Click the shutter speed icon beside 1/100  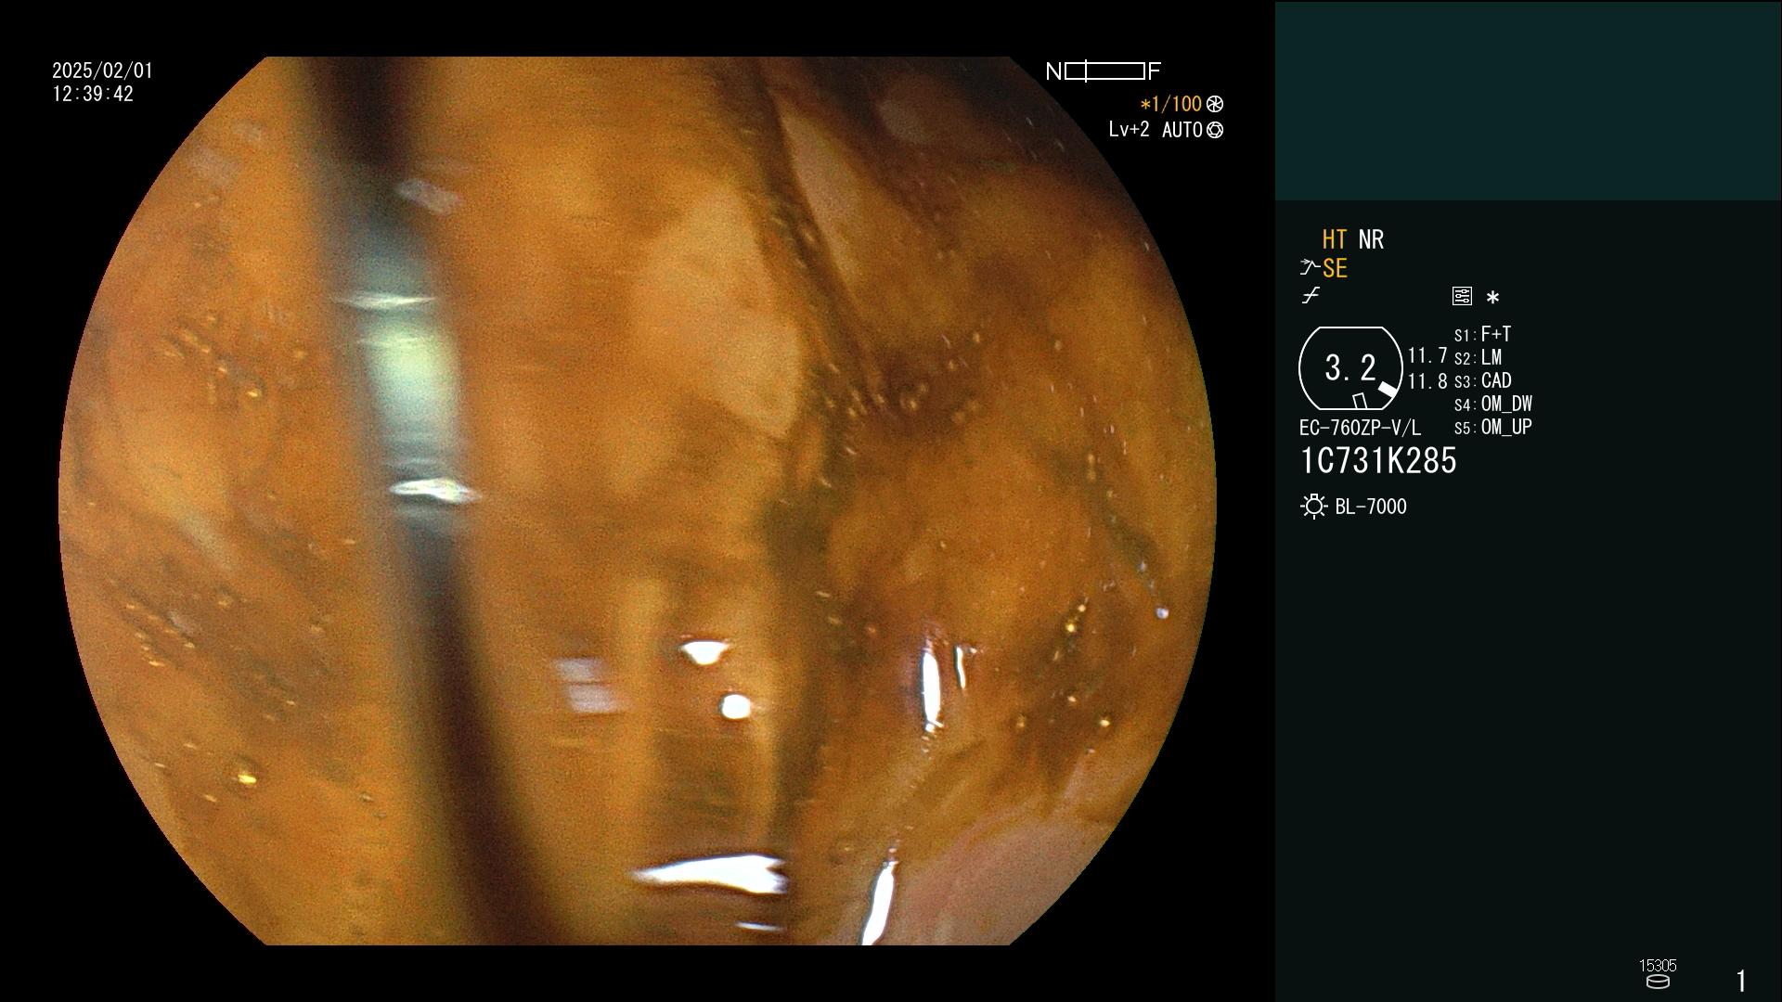[1215, 104]
